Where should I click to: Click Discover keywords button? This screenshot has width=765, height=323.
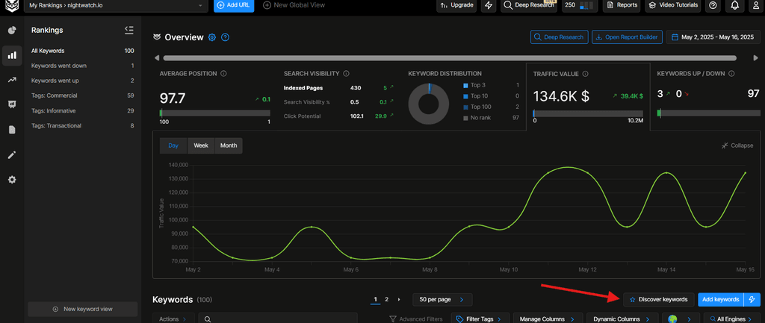(659, 300)
